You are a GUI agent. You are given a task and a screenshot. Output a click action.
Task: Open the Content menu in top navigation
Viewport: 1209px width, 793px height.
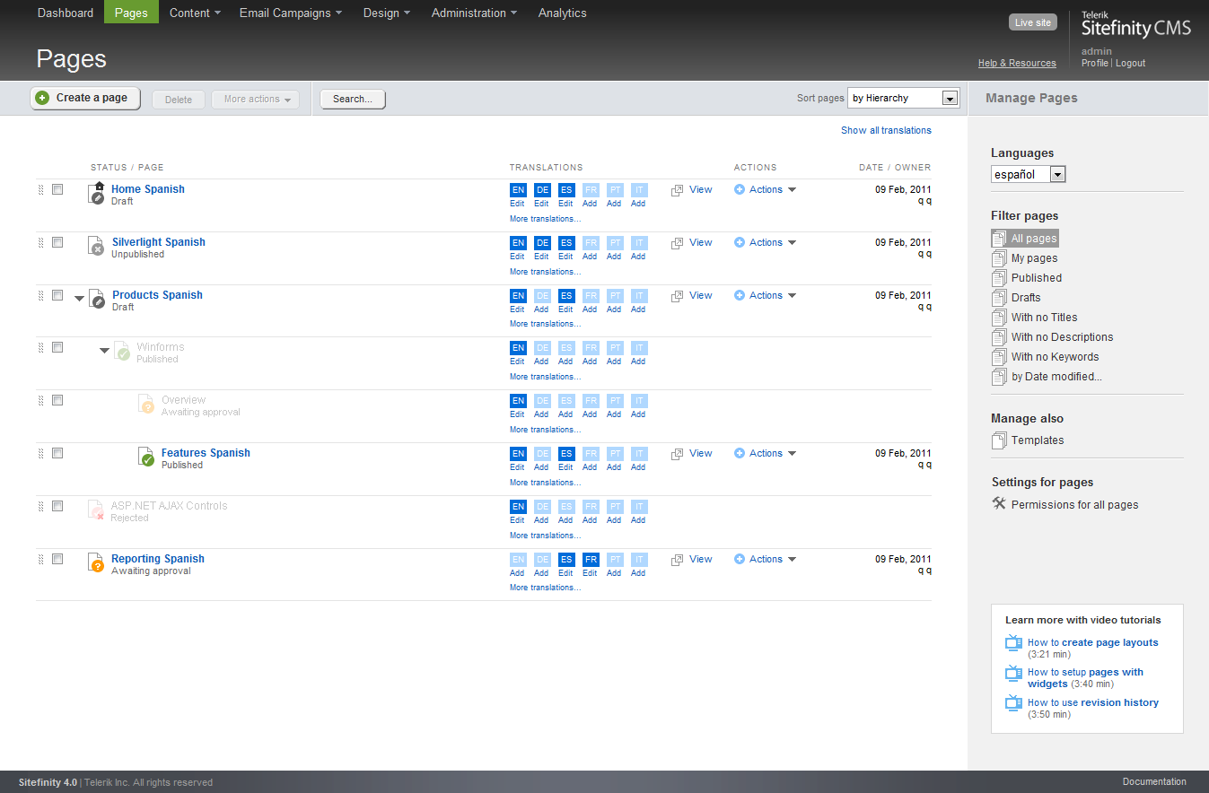(196, 13)
